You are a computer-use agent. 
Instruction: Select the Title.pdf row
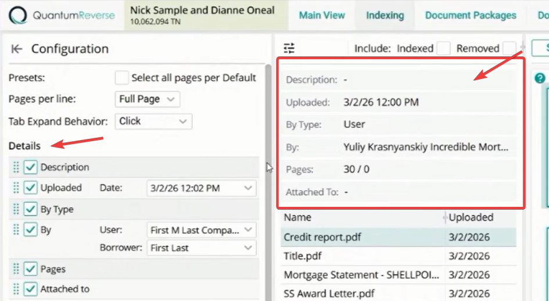click(x=399, y=256)
